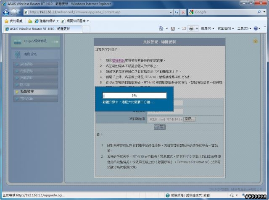The width and height of the screenshot is (269, 200).
Task: Click the Home icon in command bar
Action: (x=161, y=29)
